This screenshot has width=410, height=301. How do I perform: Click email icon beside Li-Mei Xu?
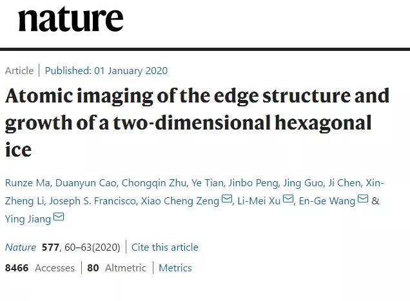click(288, 200)
